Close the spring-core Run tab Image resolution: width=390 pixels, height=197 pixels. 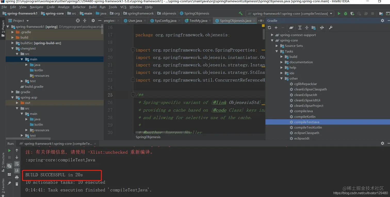point(95,143)
